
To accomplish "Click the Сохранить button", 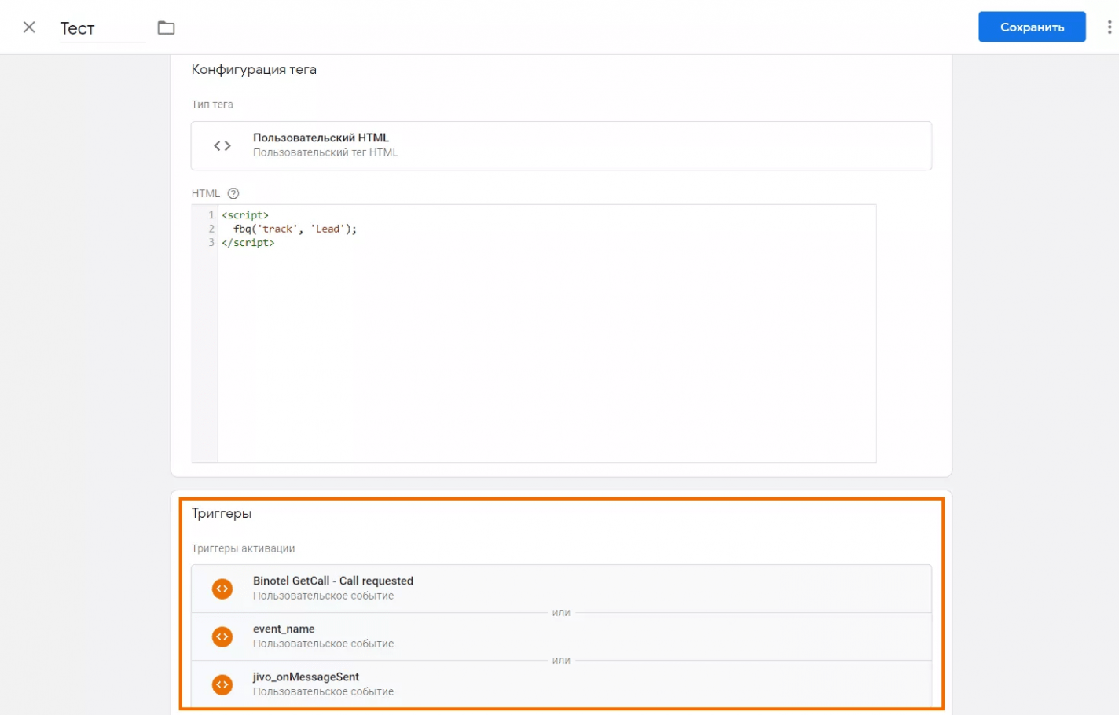I will coord(1032,27).
